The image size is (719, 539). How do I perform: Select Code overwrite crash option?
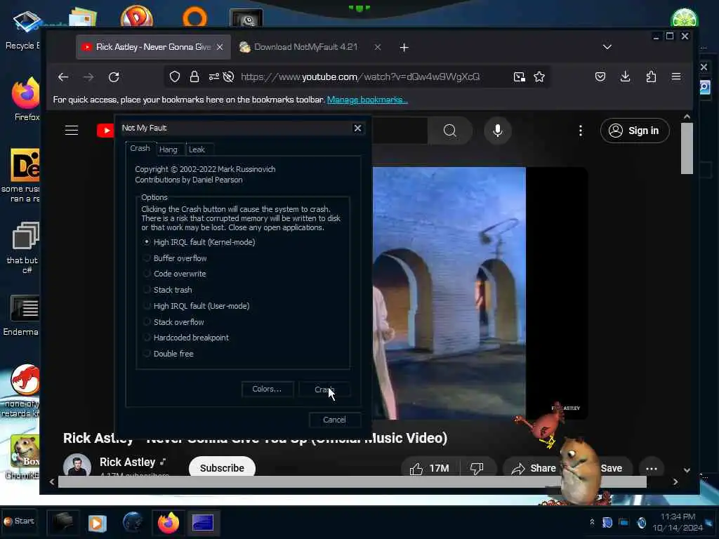pos(175,274)
